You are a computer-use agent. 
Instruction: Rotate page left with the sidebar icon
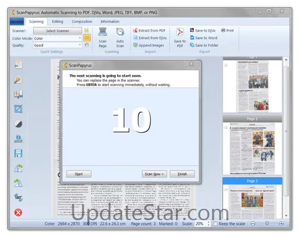[x=18, y=168]
